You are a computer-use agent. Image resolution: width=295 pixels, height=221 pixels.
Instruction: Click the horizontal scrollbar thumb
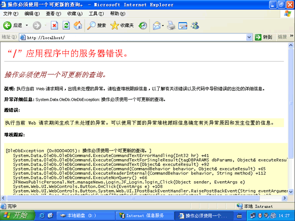[x=133, y=198]
